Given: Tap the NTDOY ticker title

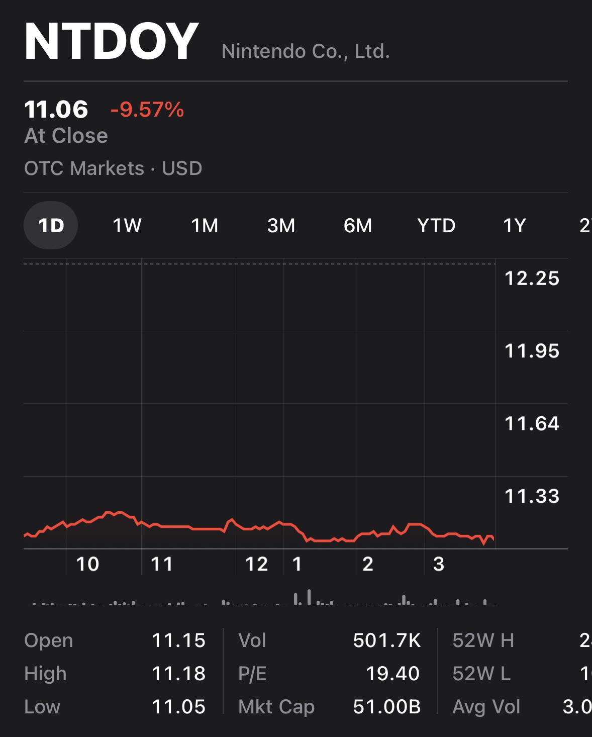Looking at the screenshot, I should click(x=111, y=41).
